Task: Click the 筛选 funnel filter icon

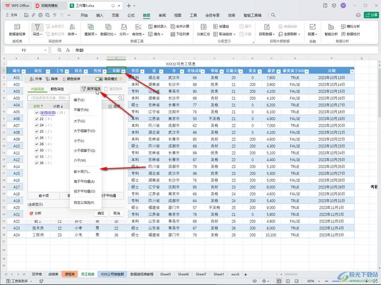Action: point(37,27)
